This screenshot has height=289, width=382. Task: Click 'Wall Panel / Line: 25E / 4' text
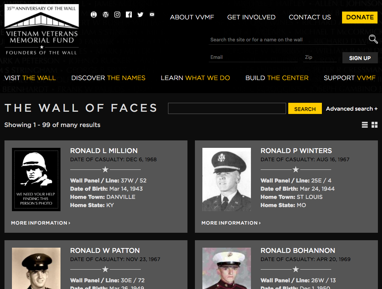tap(296, 181)
